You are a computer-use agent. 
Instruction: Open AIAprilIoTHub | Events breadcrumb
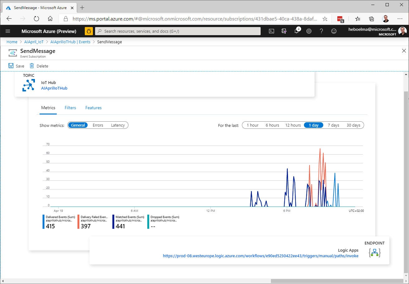click(70, 42)
